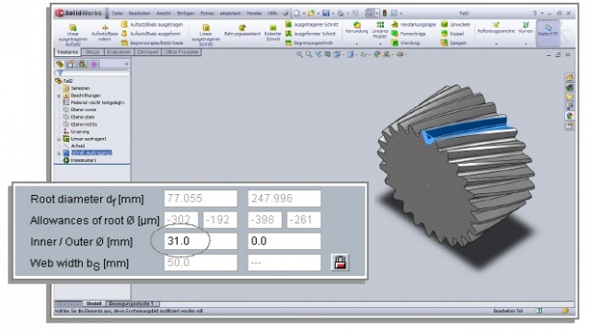Select Kreismuster1 in the feature tree
589x332 pixels.
pyautogui.click(x=84, y=160)
